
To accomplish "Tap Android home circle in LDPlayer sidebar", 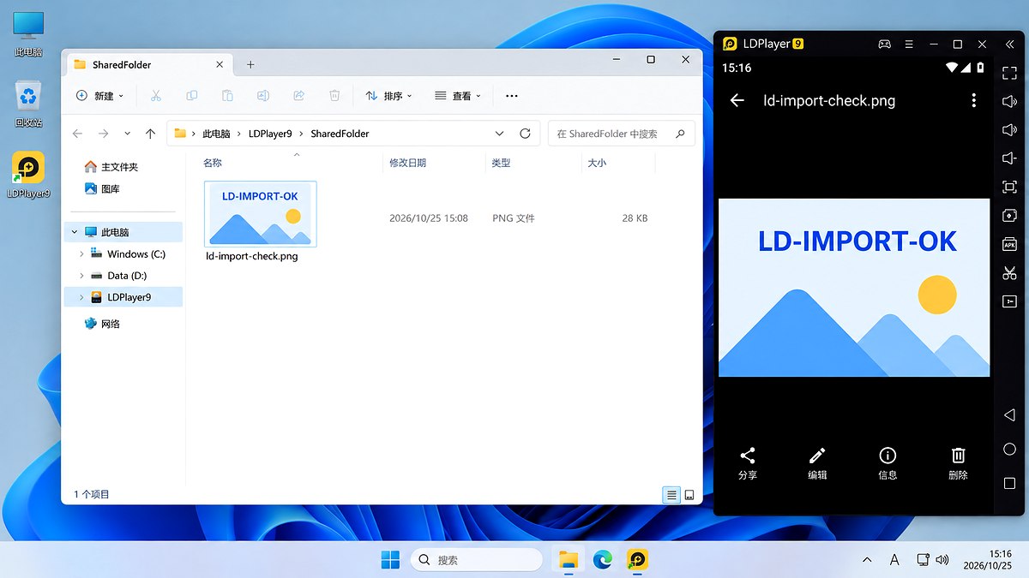I will click(x=1009, y=450).
